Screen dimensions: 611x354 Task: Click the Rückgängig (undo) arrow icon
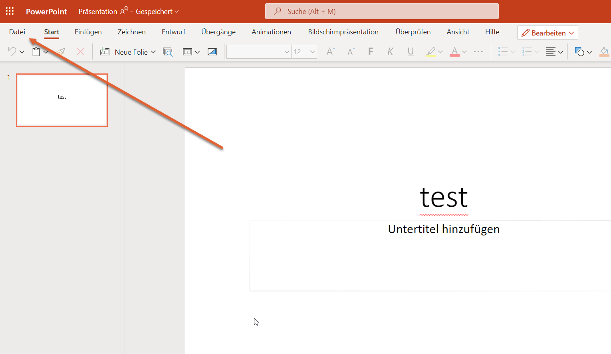tap(12, 51)
